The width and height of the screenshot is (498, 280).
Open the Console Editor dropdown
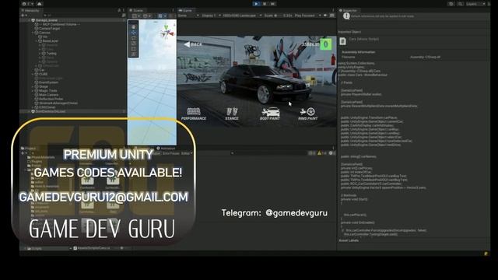[187, 153]
